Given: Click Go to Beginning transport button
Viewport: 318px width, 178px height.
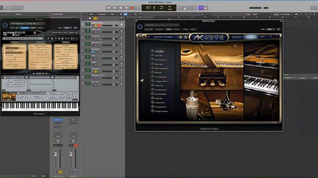Looking at the screenshot, I should 120,8.
